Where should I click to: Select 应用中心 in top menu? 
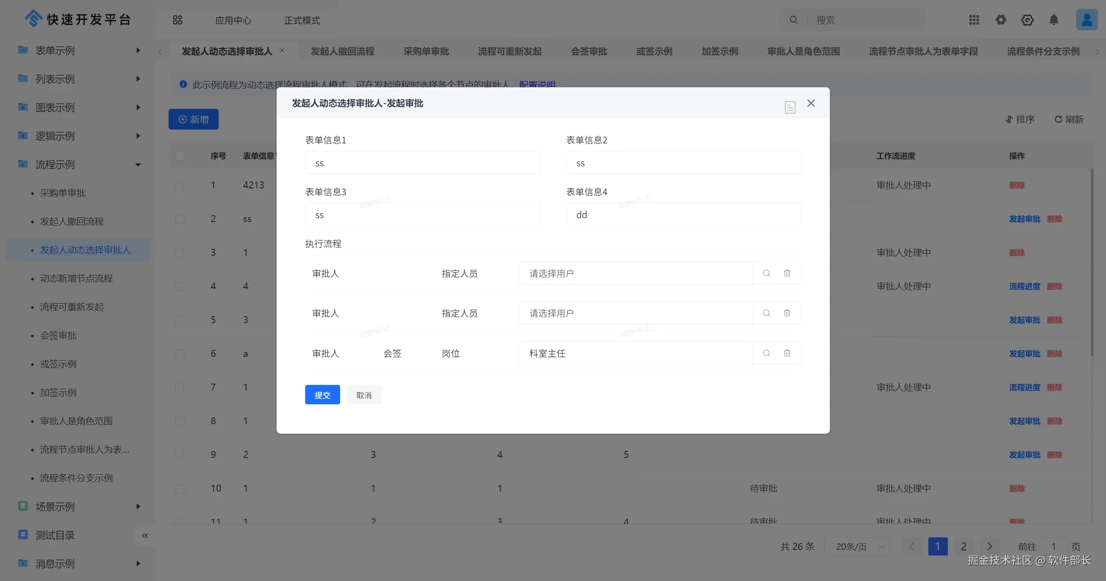pyautogui.click(x=233, y=20)
